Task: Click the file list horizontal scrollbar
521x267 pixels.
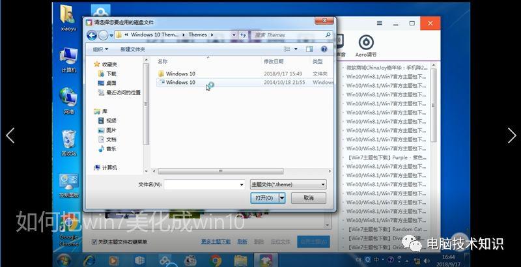Action: (x=220, y=171)
